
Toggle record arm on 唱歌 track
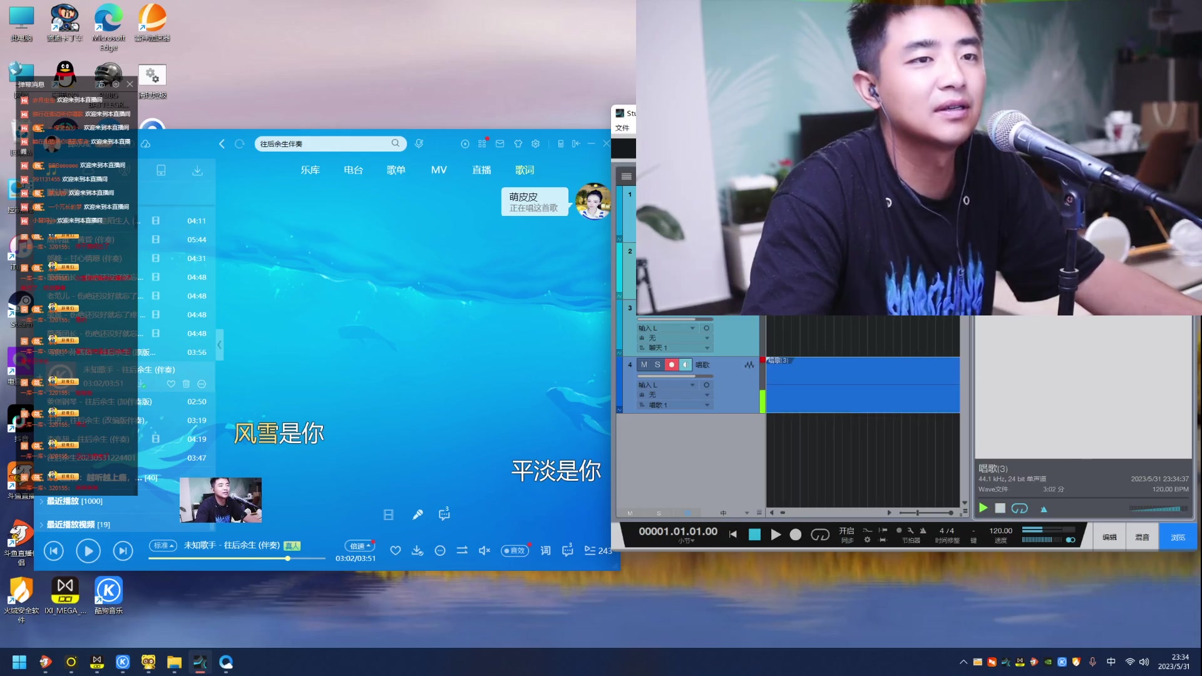(672, 365)
